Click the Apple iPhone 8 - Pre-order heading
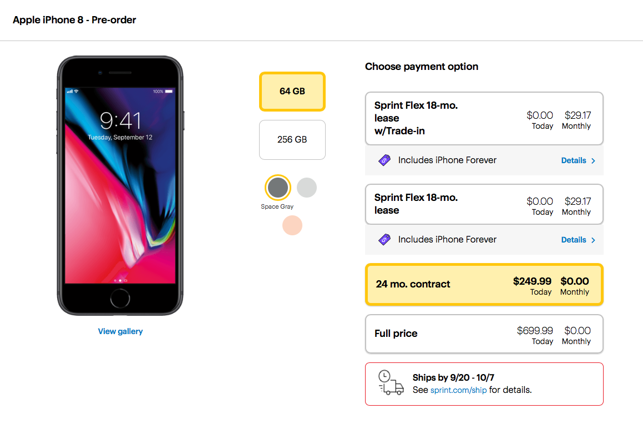This screenshot has width=643, height=429. point(74,20)
